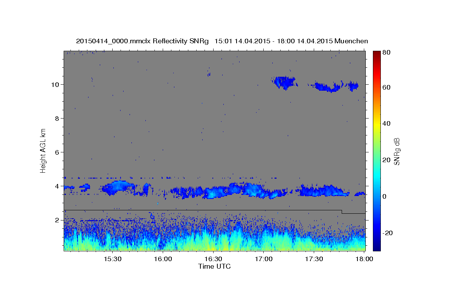Click the 17:30 time tick label
This screenshot has height=301, width=452.
click(x=314, y=259)
